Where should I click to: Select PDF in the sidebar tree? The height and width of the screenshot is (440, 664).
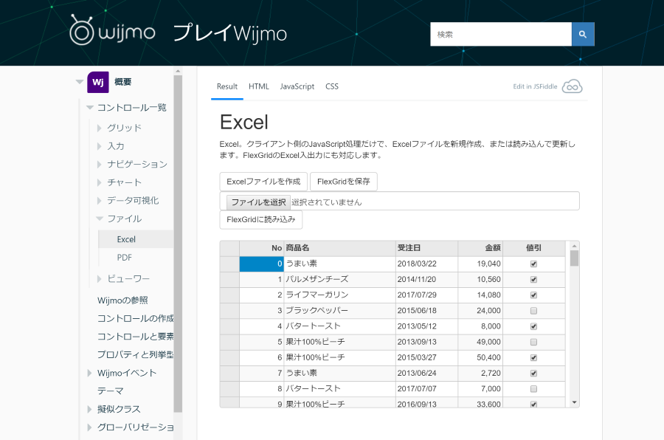(x=125, y=258)
